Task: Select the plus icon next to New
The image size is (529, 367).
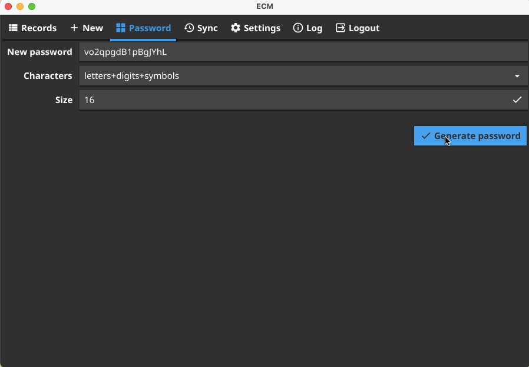Action: coord(74,28)
